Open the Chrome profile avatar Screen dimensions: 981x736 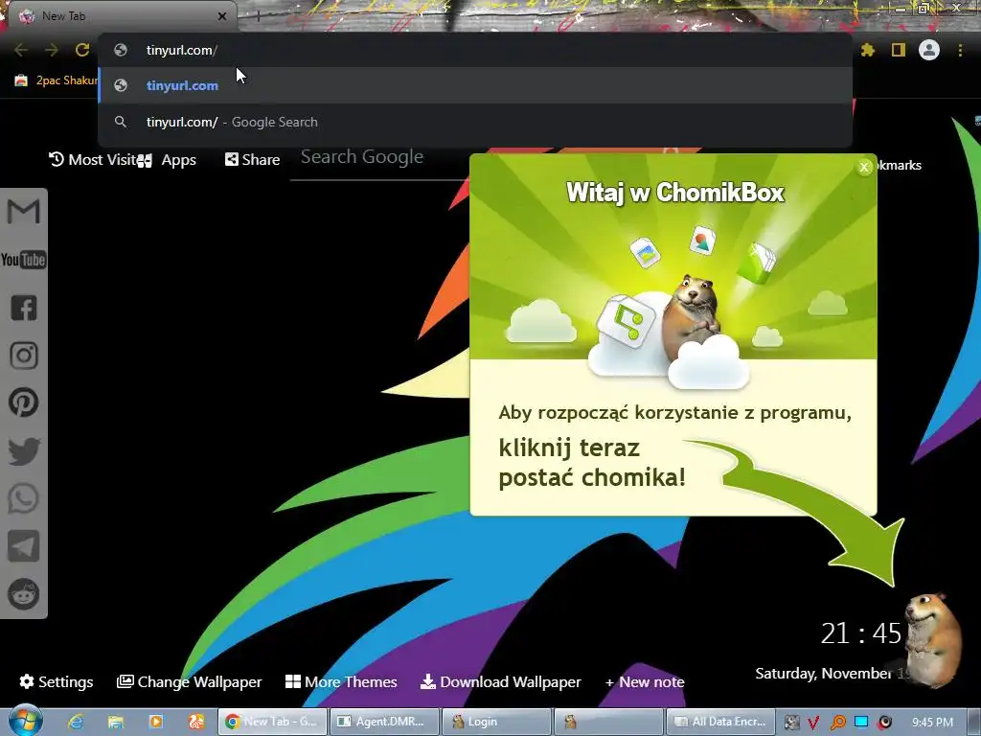coord(929,50)
